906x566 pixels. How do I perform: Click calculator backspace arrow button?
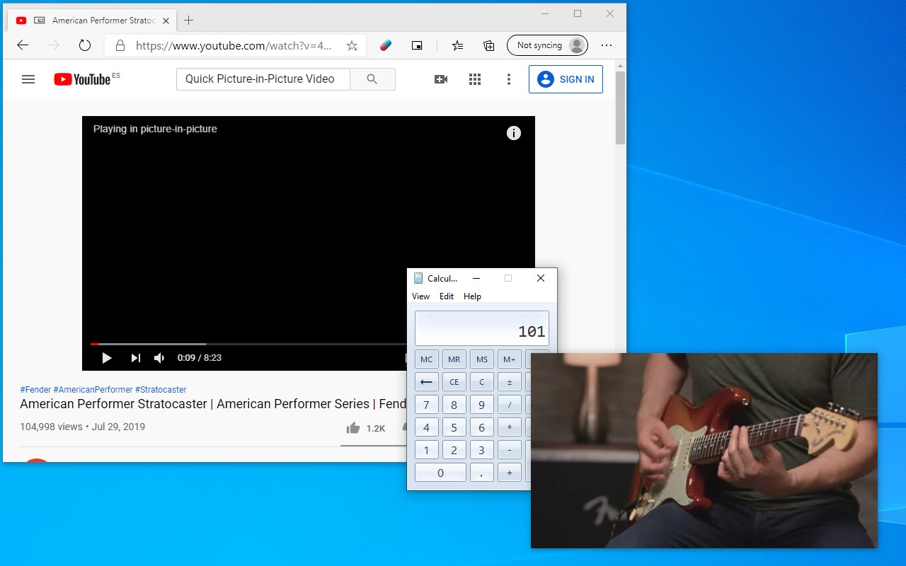tap(426, 382)
